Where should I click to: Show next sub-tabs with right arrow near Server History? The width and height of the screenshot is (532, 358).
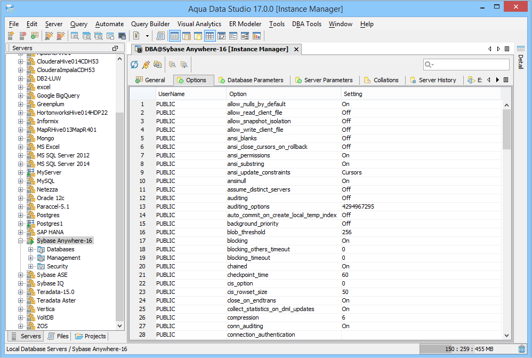[497, 80]
